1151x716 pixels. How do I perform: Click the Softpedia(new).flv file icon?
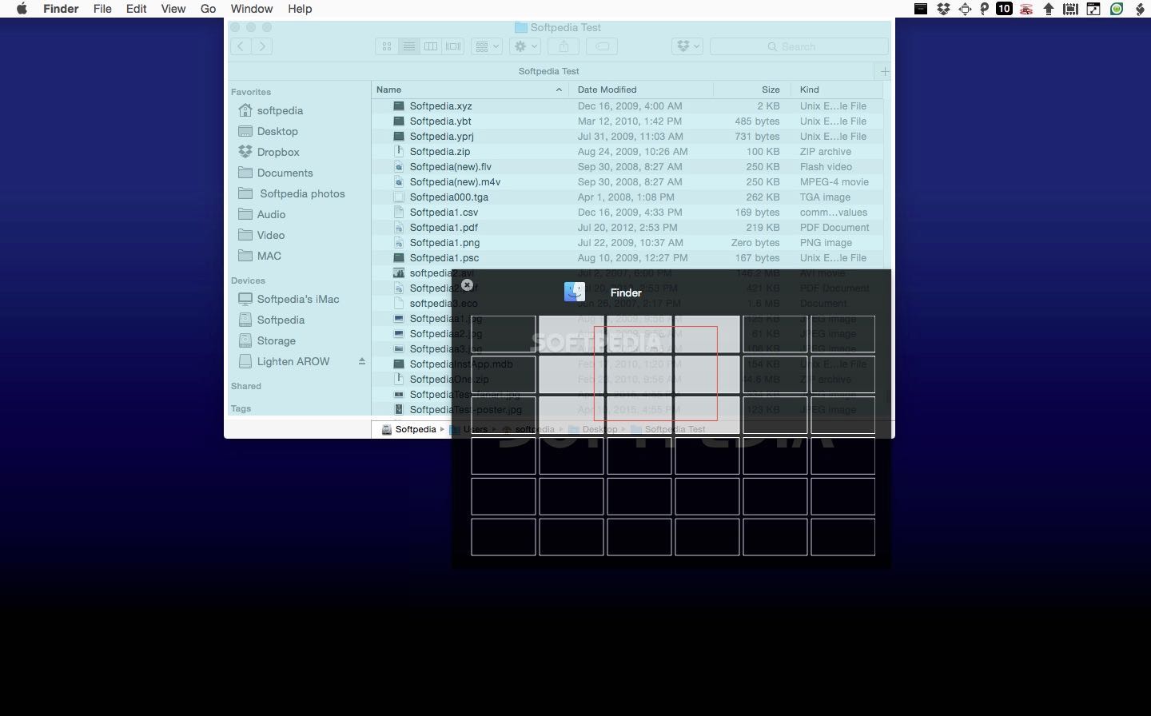399,166
